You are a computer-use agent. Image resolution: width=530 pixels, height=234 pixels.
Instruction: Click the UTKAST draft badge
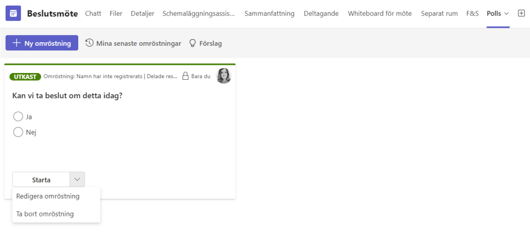coord(25,76)
